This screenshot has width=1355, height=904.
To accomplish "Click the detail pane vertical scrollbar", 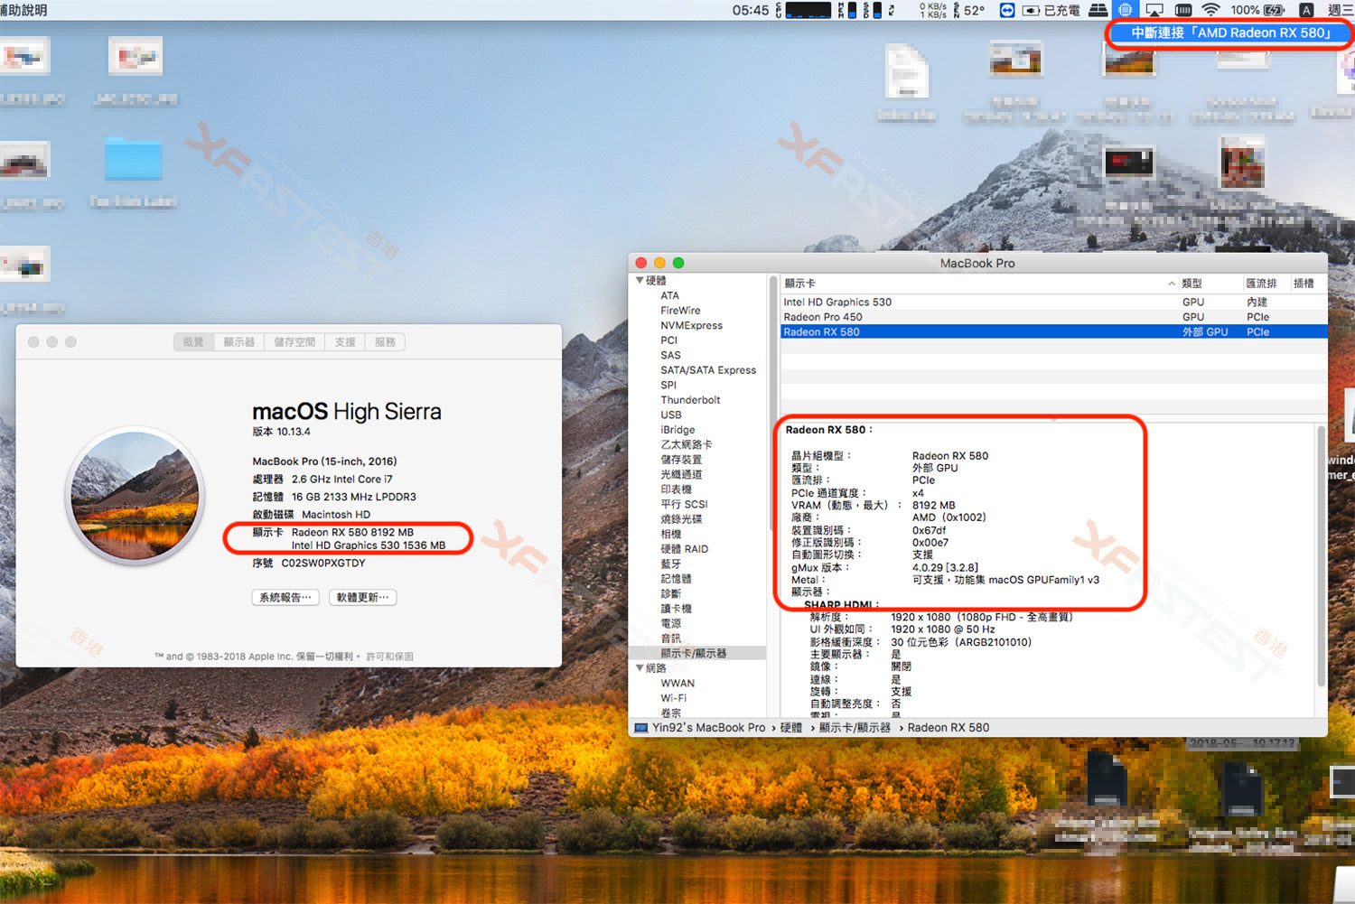I will pyautogui.click(x=1321, y=556).
